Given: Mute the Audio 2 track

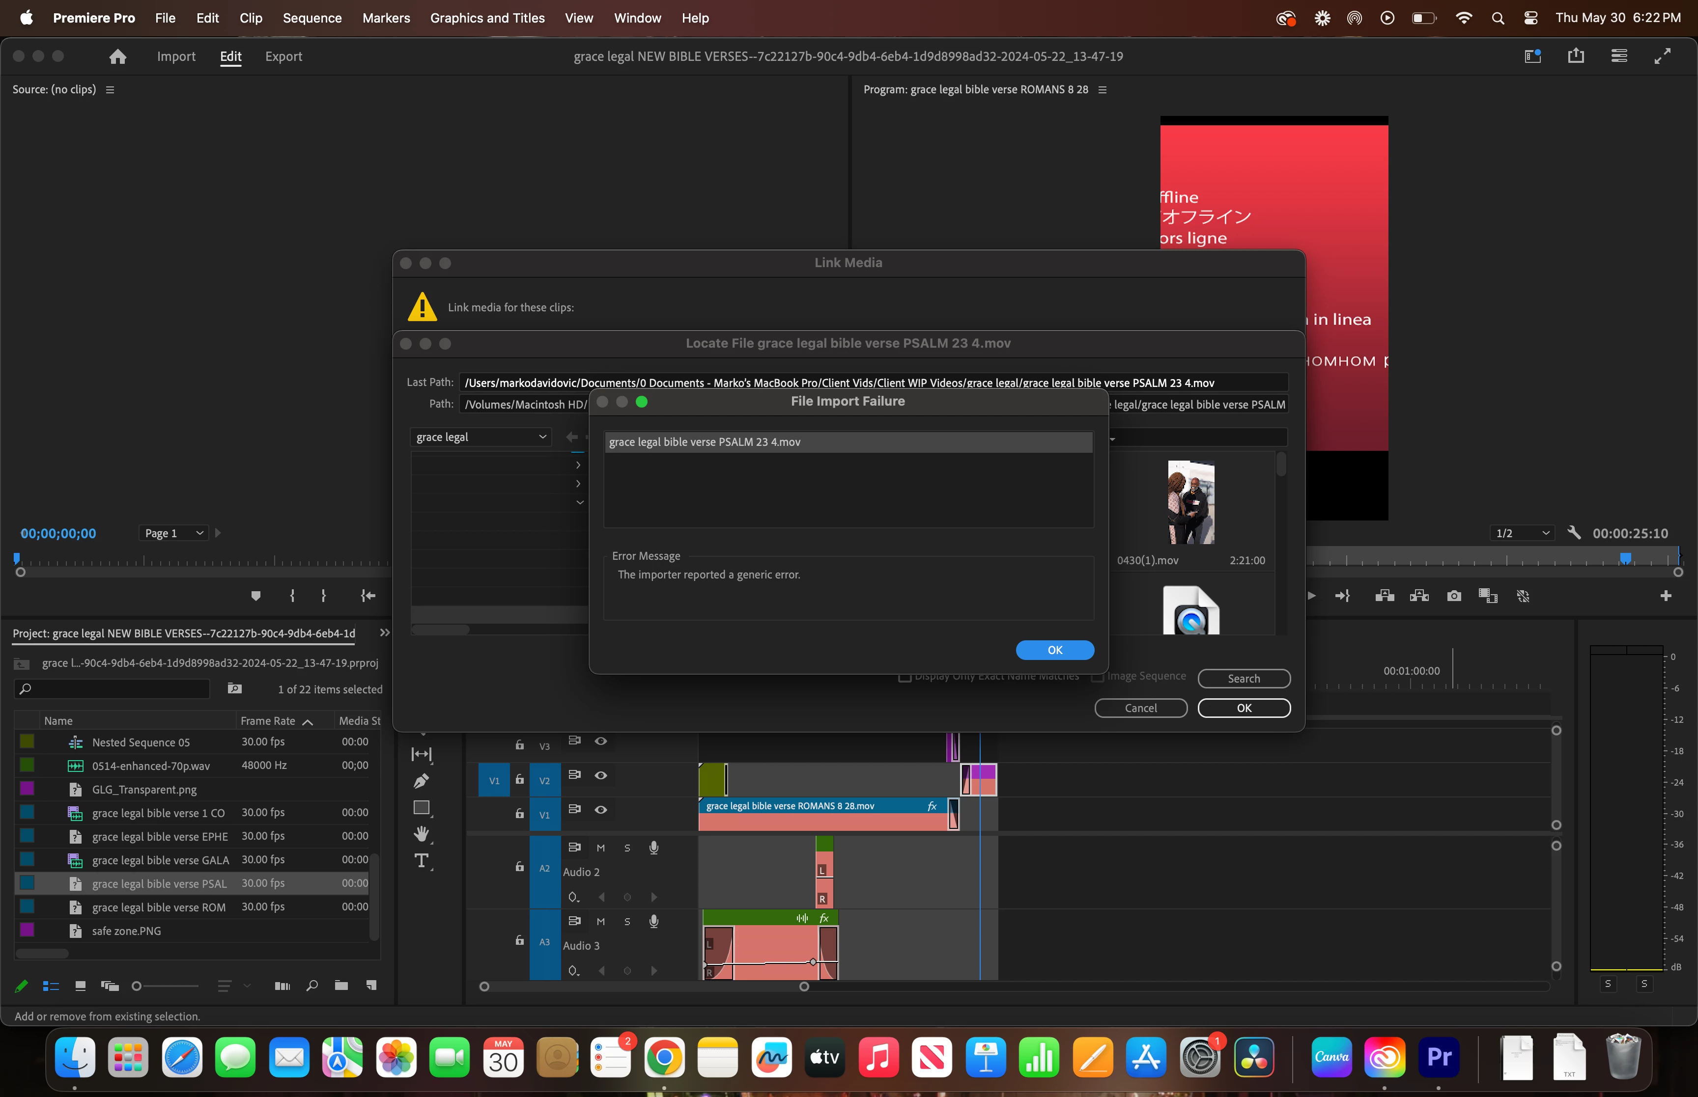Looking at the screenshot, I should 601,848.
